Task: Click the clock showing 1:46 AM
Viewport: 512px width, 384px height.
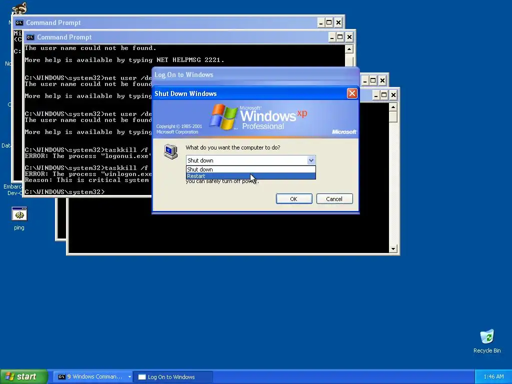Action: point(493,376)
